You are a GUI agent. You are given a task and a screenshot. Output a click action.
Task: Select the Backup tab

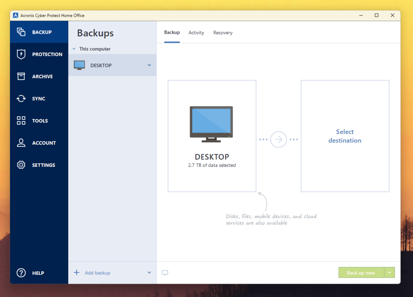[172, 33]
